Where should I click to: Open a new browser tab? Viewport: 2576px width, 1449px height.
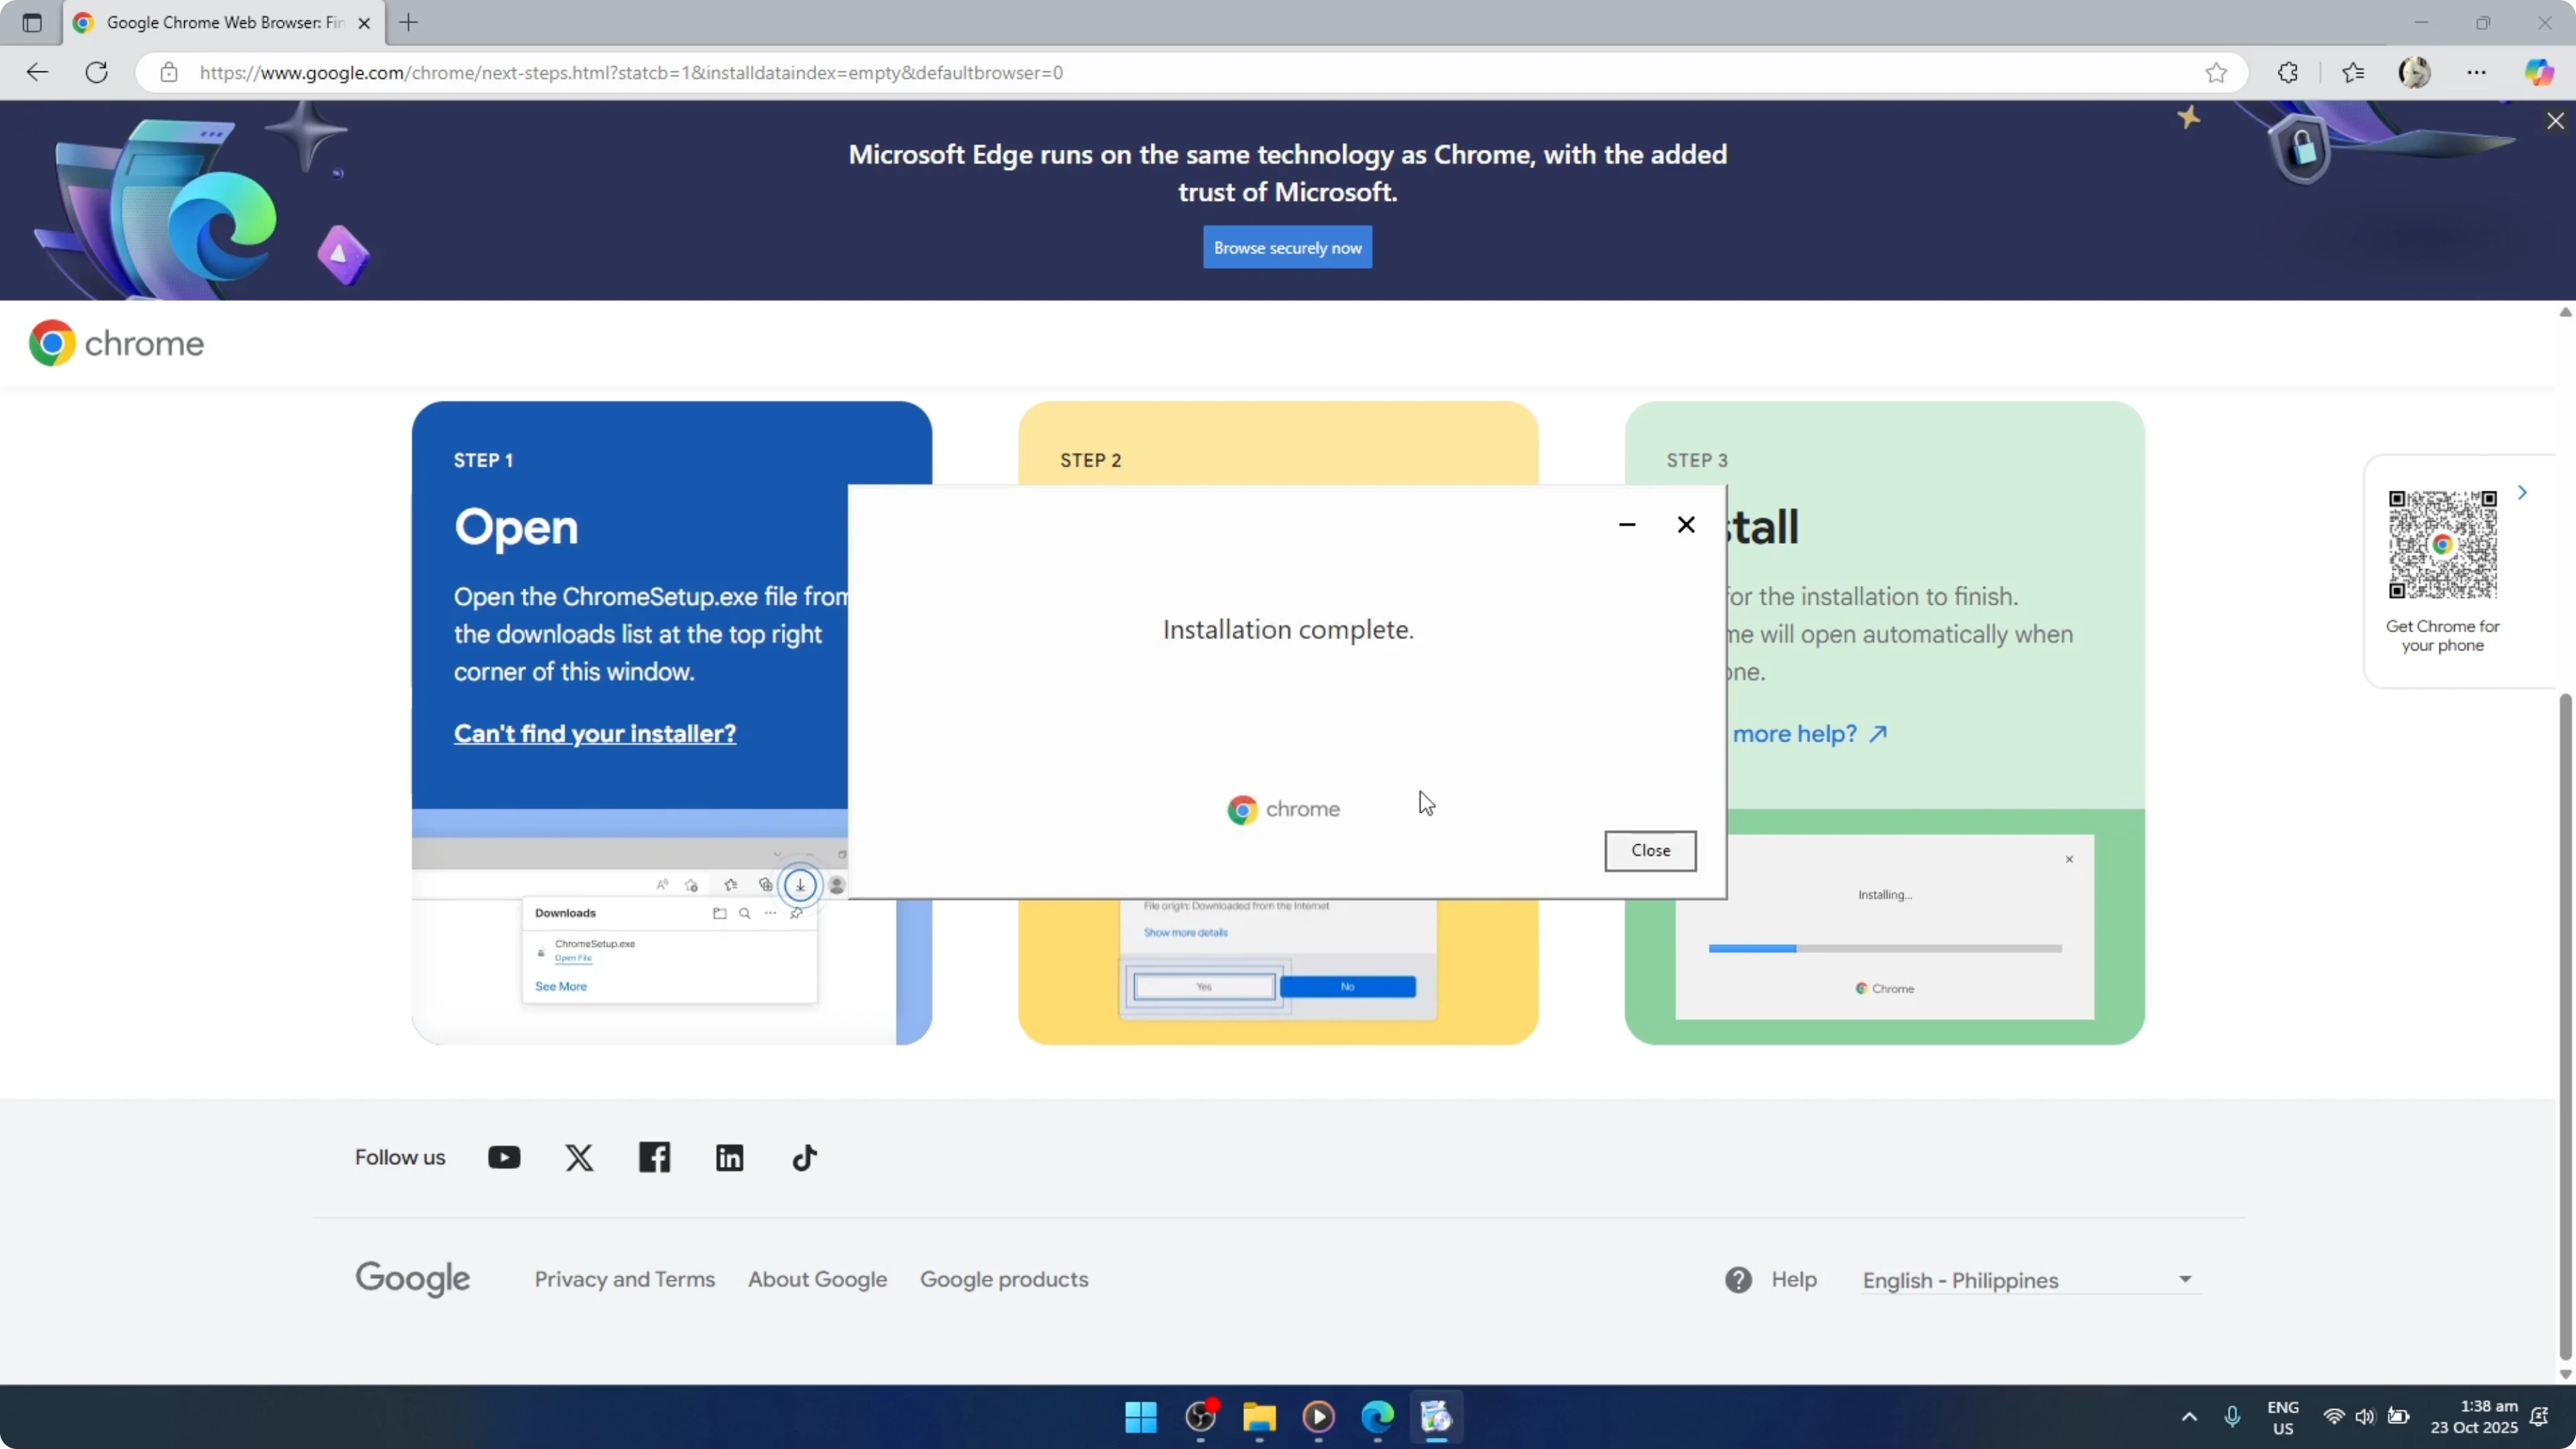(409, 22)
